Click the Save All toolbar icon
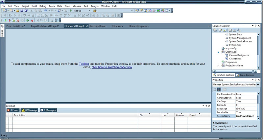 (26, 11)
